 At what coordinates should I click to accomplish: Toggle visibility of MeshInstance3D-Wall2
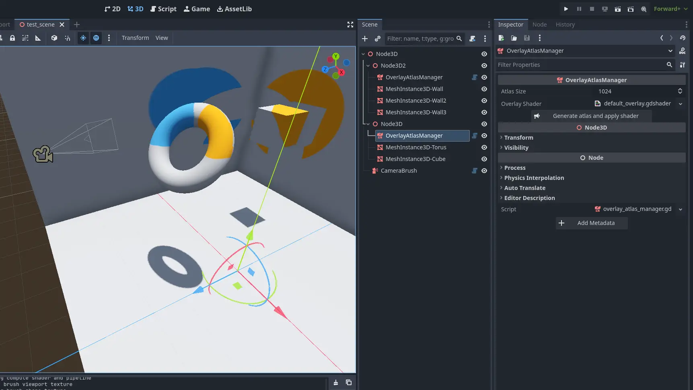(484, 101)
